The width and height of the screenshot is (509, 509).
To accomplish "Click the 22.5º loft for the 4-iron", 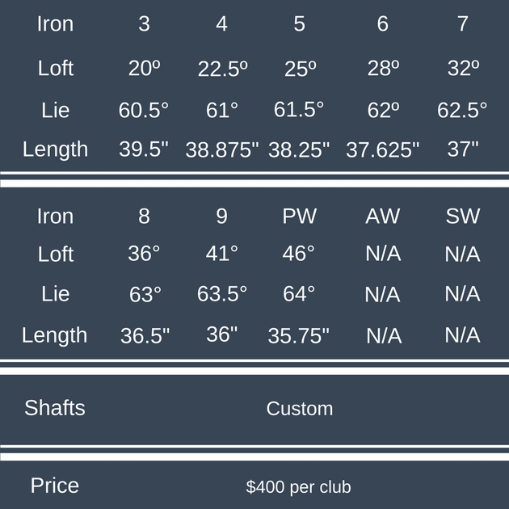I will [x=222, y=69].
